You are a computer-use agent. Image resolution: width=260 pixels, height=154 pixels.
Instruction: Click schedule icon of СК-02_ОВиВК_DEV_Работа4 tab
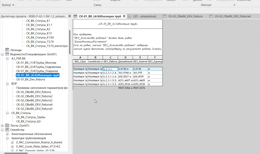tap(211, 16)
